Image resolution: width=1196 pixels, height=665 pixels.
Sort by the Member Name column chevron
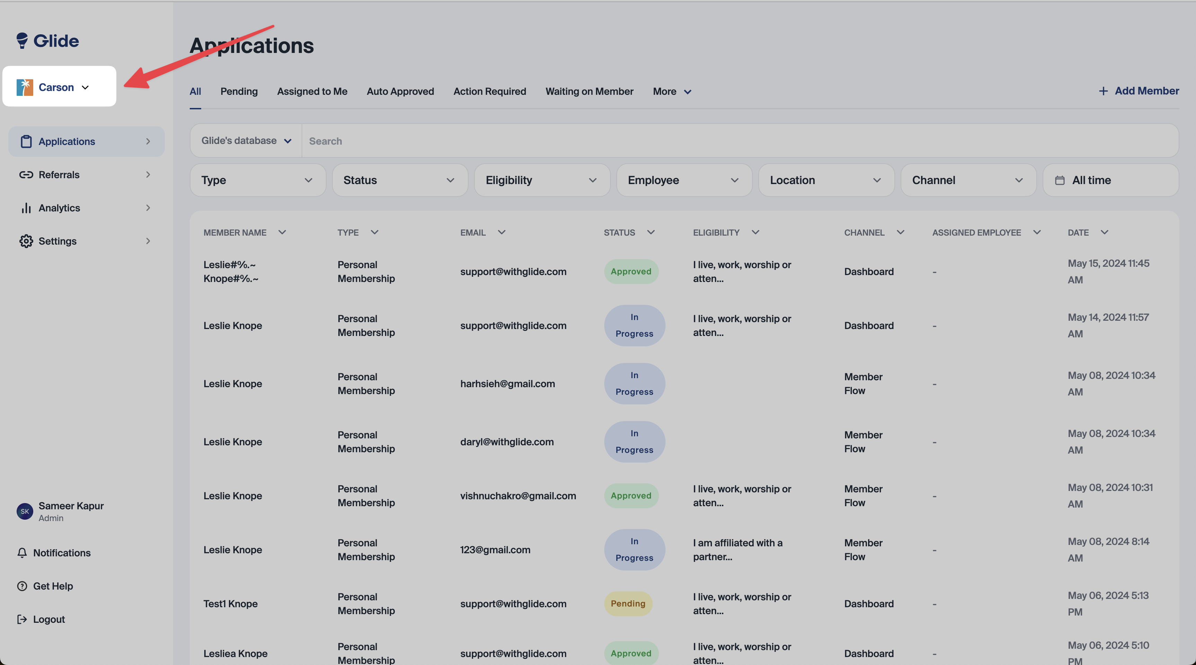click(282, 232)
